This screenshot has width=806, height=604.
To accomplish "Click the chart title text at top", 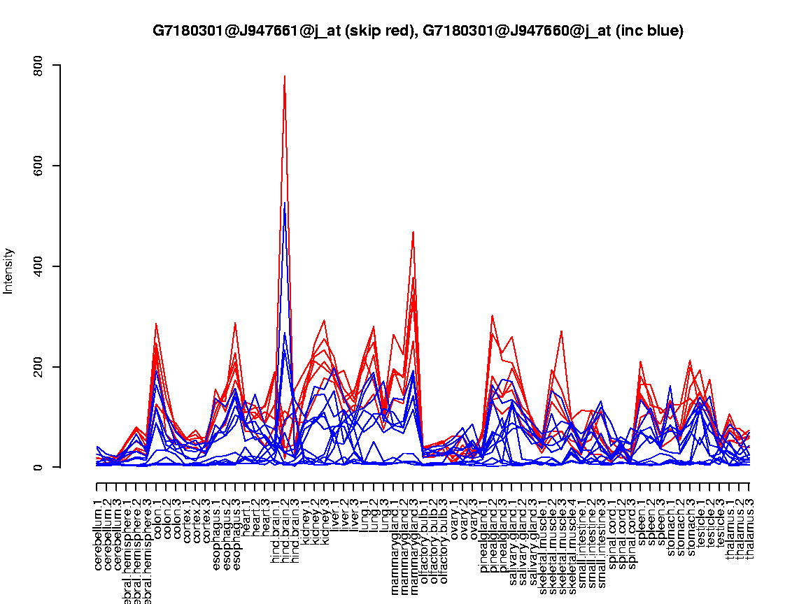I will [418, 31].
